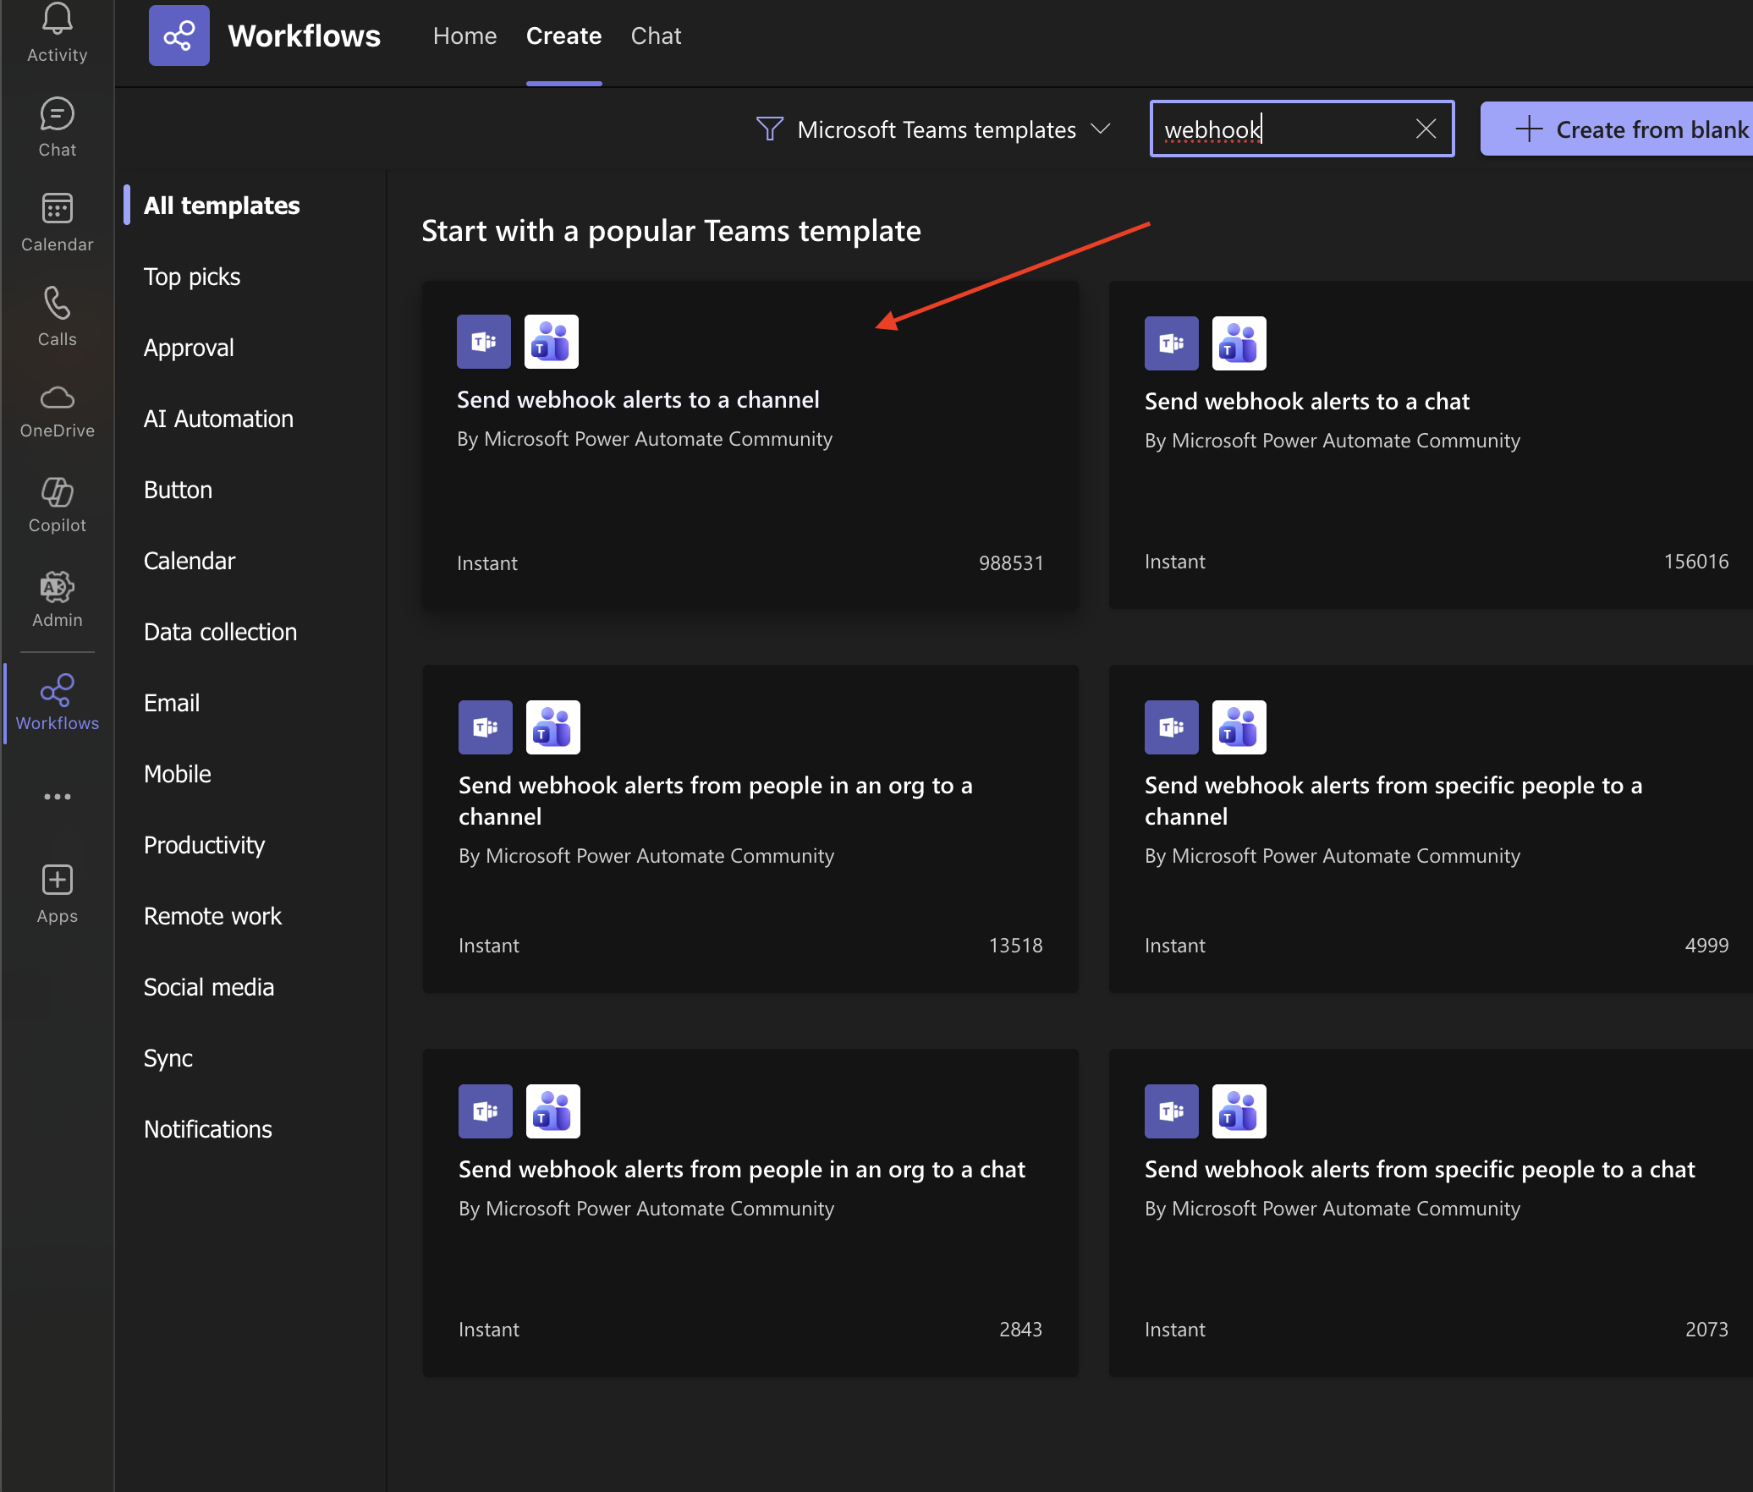Screen dimensions: 1753x1492
Task: Click the Apps plus icon
Action: click(x=57, y=881)
